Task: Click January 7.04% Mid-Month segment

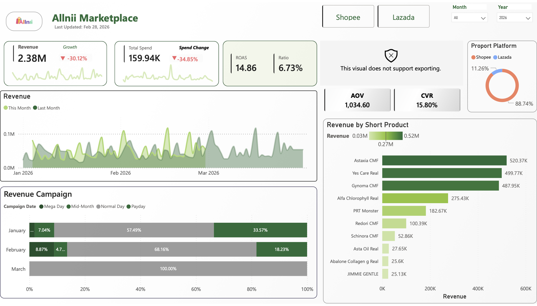Action: tap(44, 230)
